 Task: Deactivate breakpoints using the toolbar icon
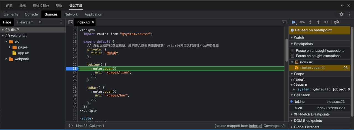pos(337,22)
